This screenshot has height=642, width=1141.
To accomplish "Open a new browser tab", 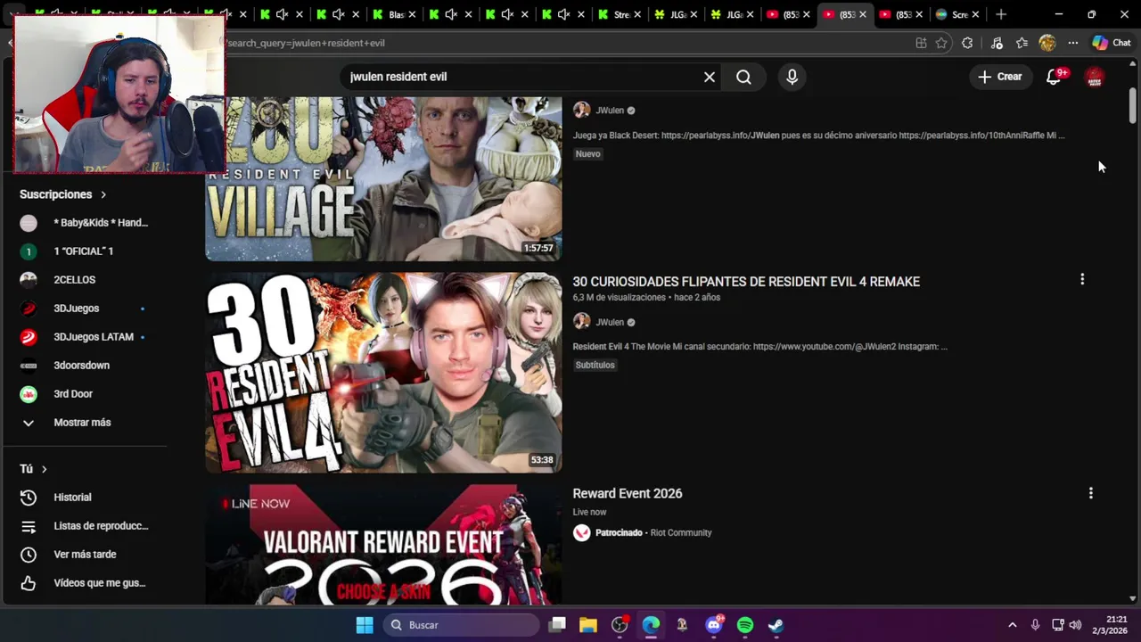I will coord(1001,14).
